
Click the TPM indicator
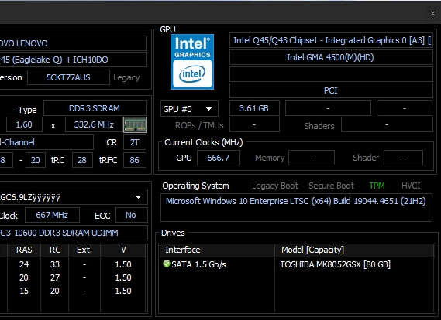377,186
